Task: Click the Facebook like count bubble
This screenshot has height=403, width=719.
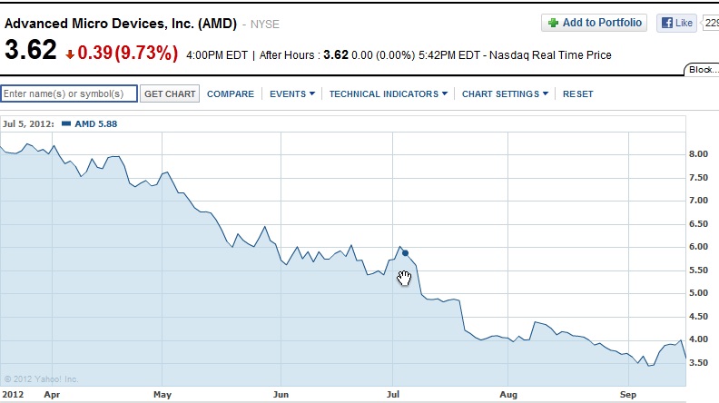Action: click(711, 23)
